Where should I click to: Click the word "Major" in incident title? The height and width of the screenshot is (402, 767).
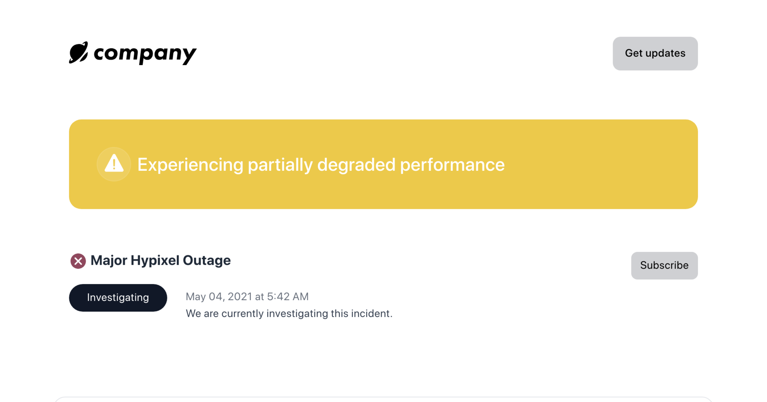[x=109, y=260]
